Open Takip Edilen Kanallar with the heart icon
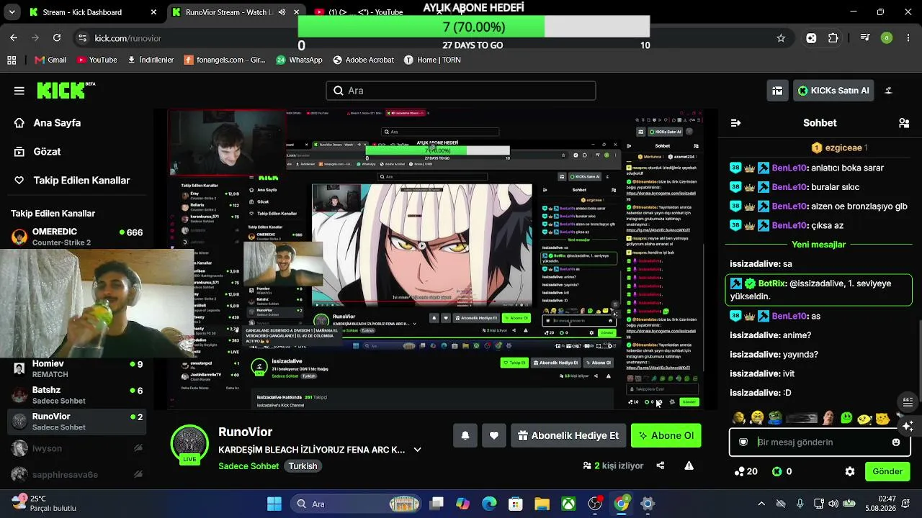The height and width of the screenshot is (518, 922). point(72,181)
